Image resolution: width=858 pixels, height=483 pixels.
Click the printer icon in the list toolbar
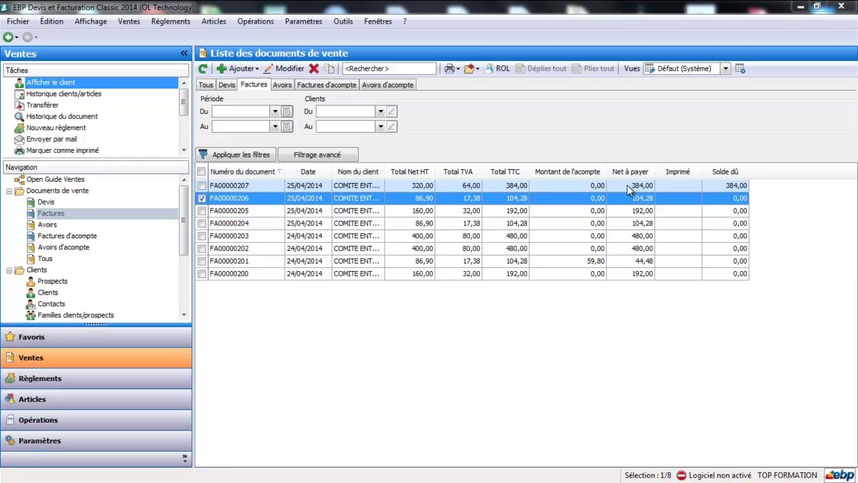pos(450,68)
